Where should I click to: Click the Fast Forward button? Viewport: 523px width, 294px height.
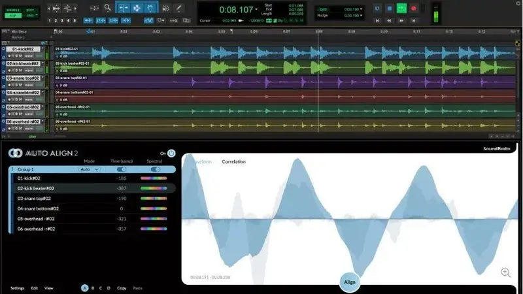point(401,21)
